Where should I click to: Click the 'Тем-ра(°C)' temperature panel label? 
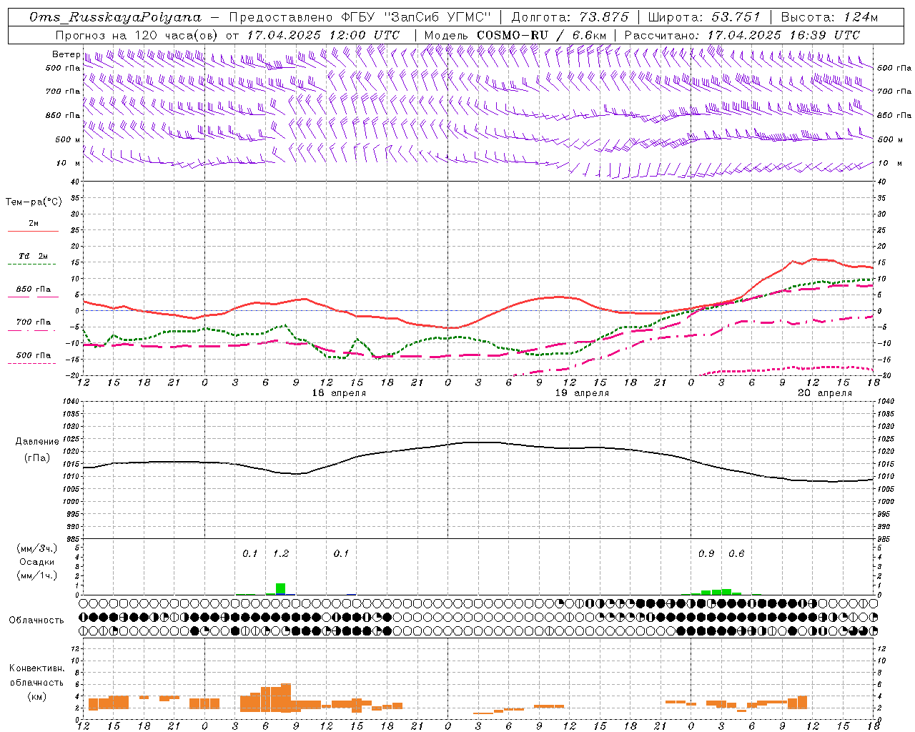coord(34,202)
